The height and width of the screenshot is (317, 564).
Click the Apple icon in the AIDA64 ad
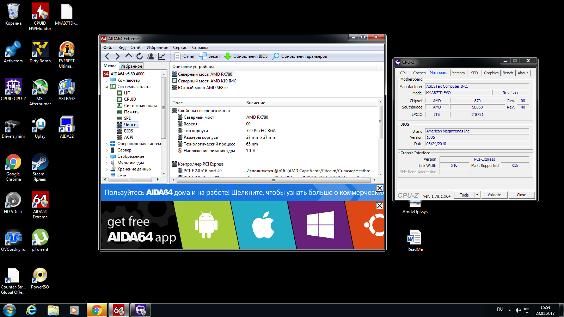pyautogui.click(x=263, y=225)
